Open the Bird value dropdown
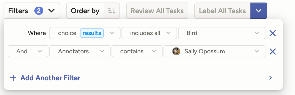Screen dimensions: 295x95 [x=222, y=33]
